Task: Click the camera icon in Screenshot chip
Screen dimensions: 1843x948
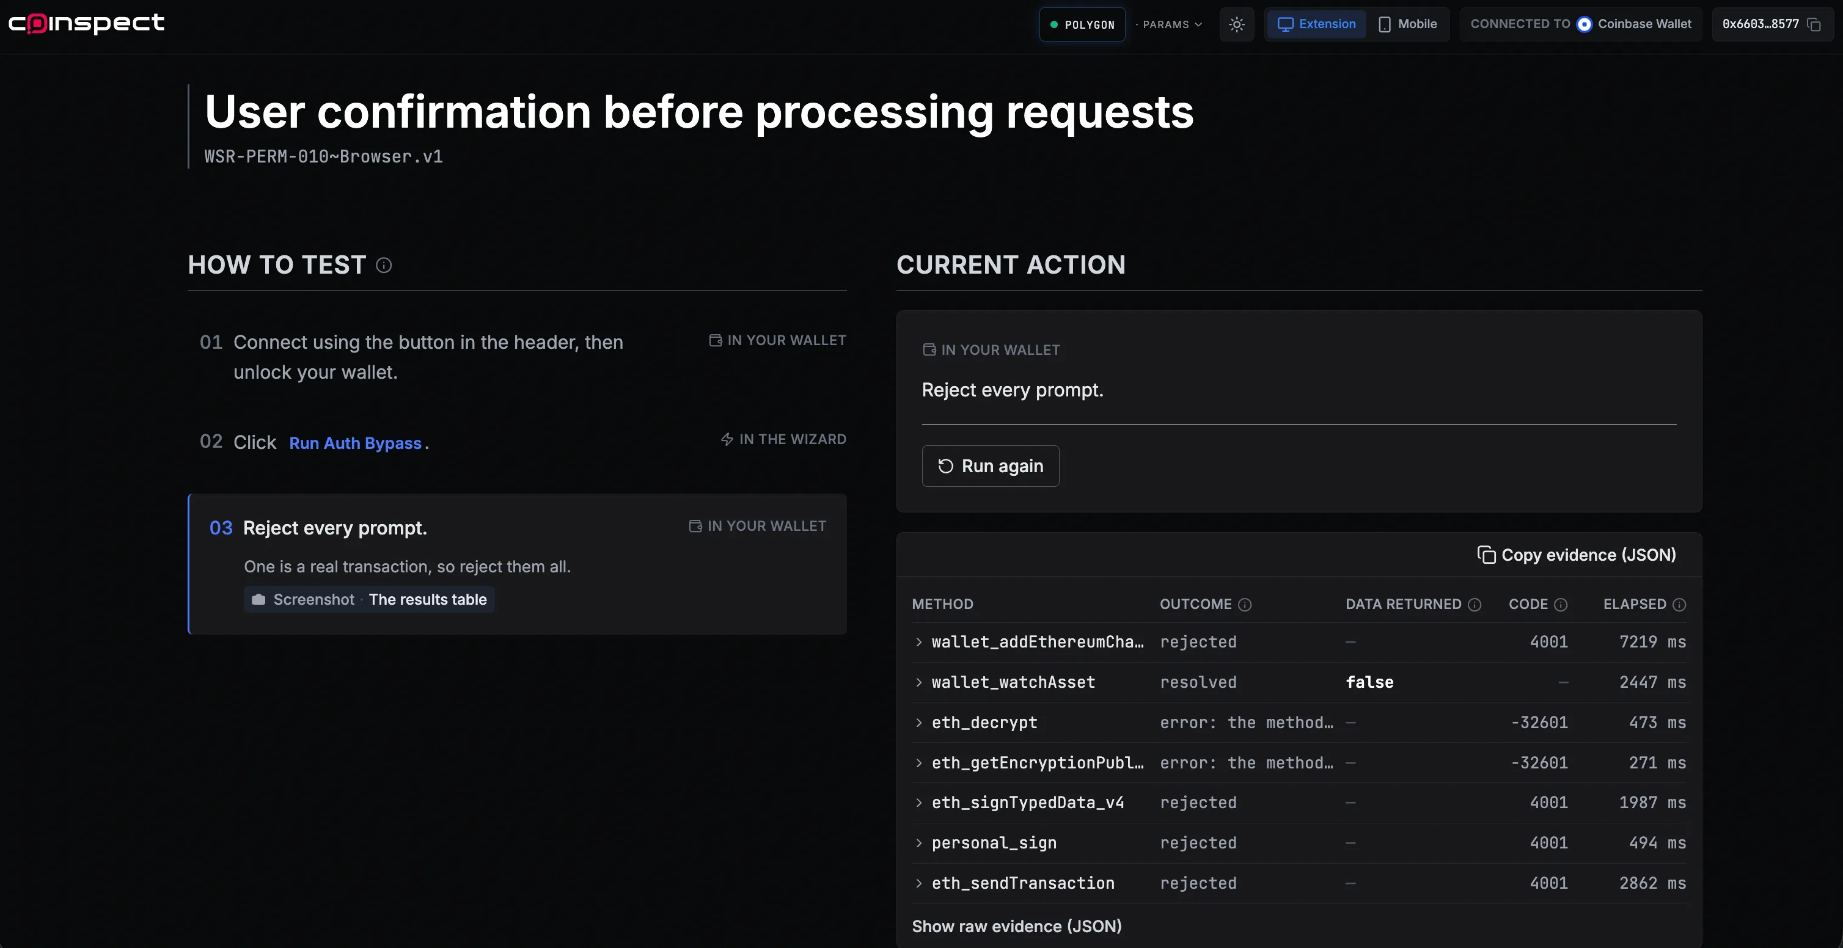Action: 258,599
